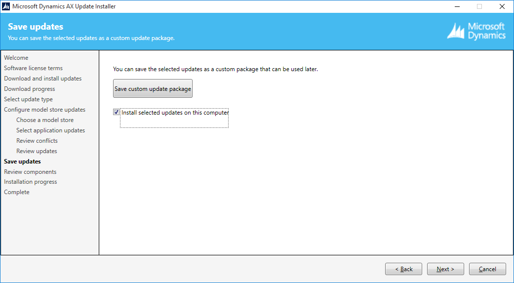514x283 pixels.
Task: Open Select application updates substep
Action: (x=50, y=130)
